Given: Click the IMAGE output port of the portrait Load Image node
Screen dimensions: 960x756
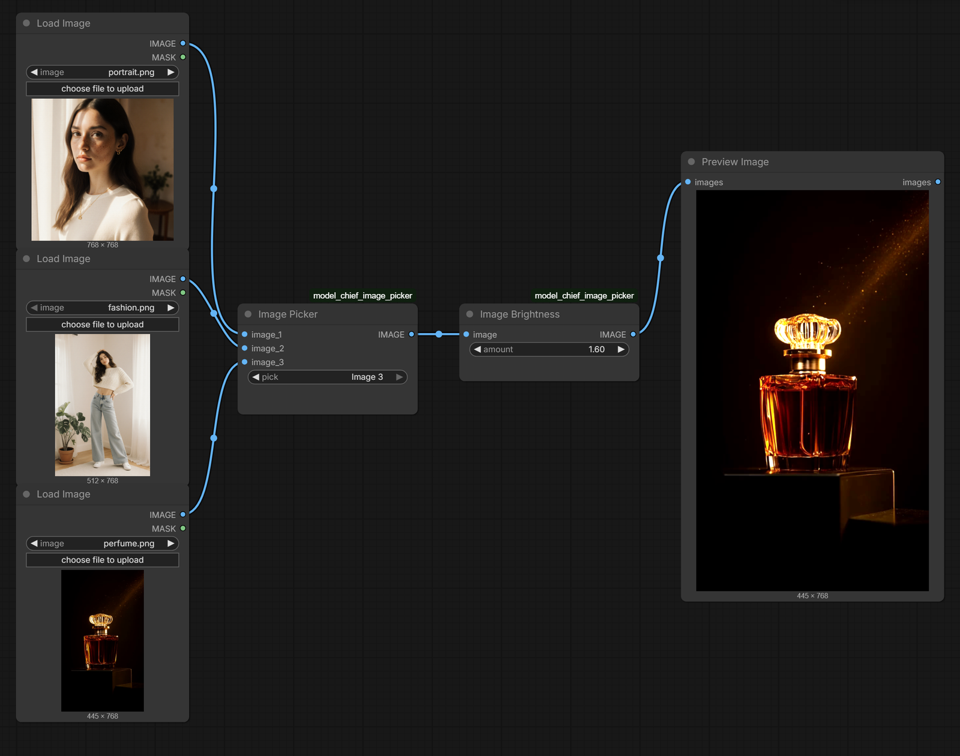Looking at the screenshot, I should 183,44.
